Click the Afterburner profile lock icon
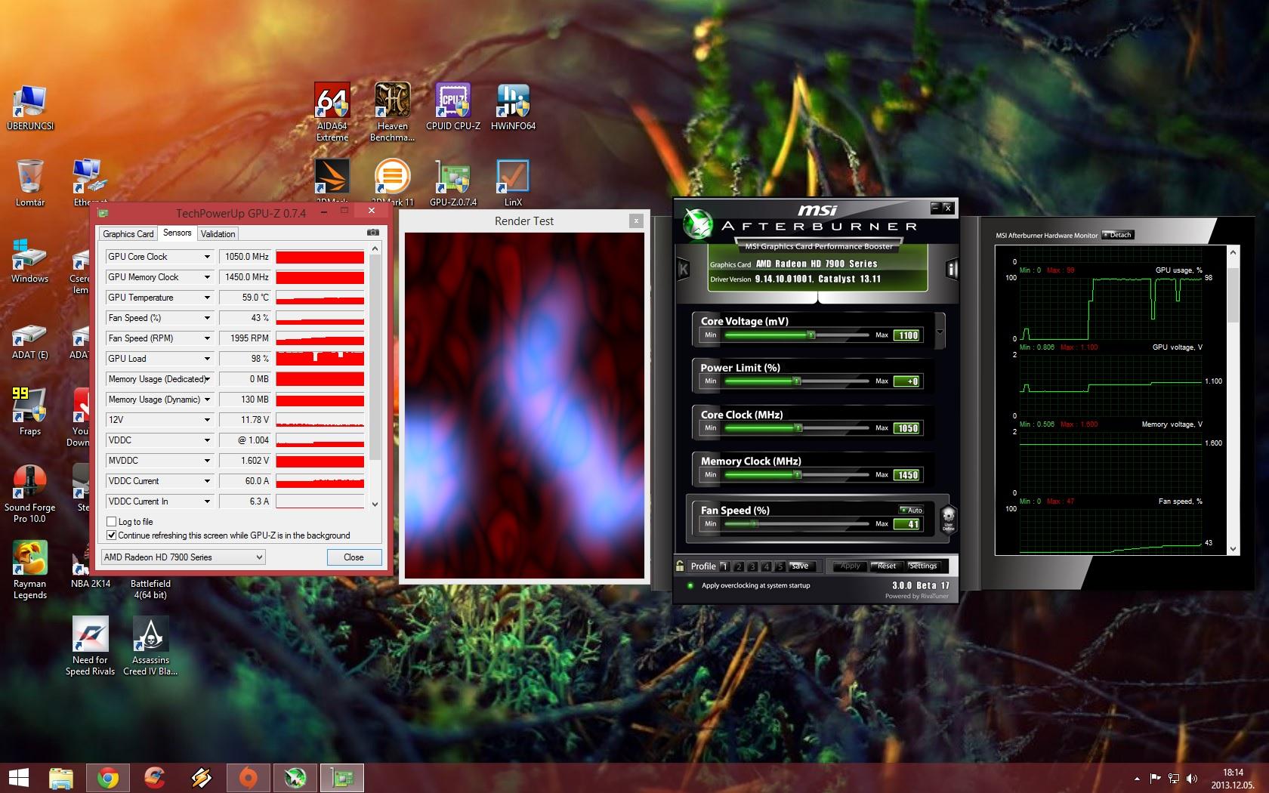The height and width of the screenshot is (793, 1269). [x=680, y=566]
